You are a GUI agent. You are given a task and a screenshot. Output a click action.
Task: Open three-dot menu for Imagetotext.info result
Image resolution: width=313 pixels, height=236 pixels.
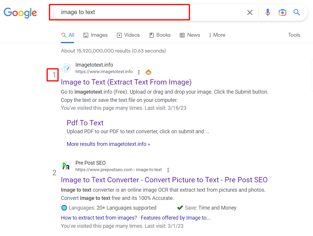point(139,72)
